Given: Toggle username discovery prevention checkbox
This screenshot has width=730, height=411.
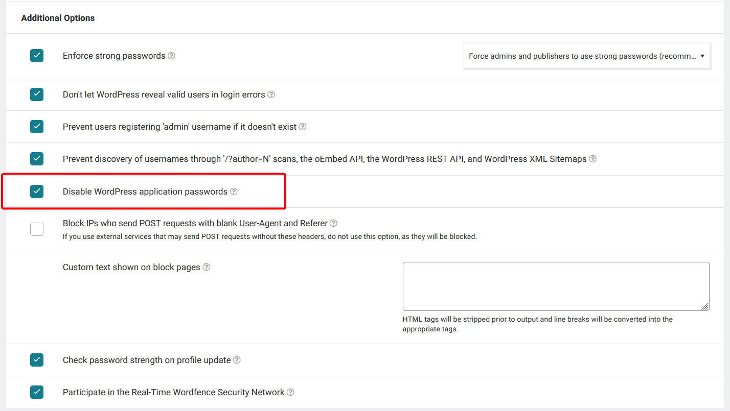Looking at the screenshot, I should pos(37,159).
